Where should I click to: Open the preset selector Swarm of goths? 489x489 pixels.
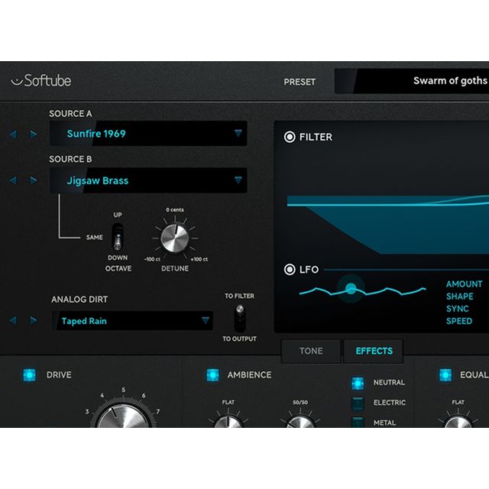tap(412, 81)
